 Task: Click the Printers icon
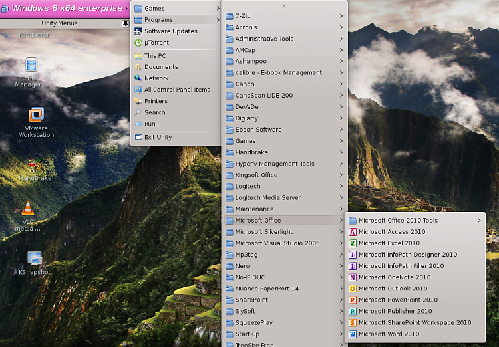coord(138,101)
